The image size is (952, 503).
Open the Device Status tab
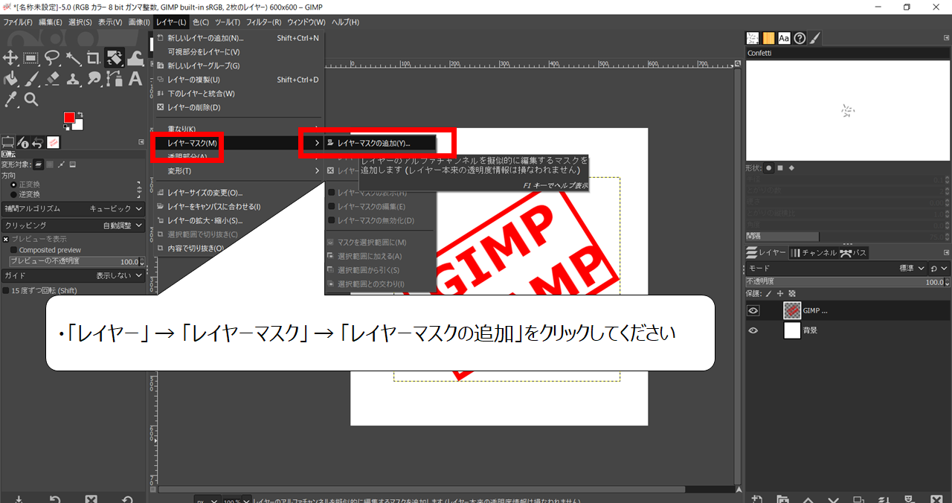(x=23, y=142)
